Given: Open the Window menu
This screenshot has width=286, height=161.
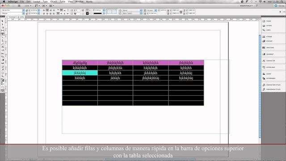Looking at the screenshot, I should (x=80, y=1).
